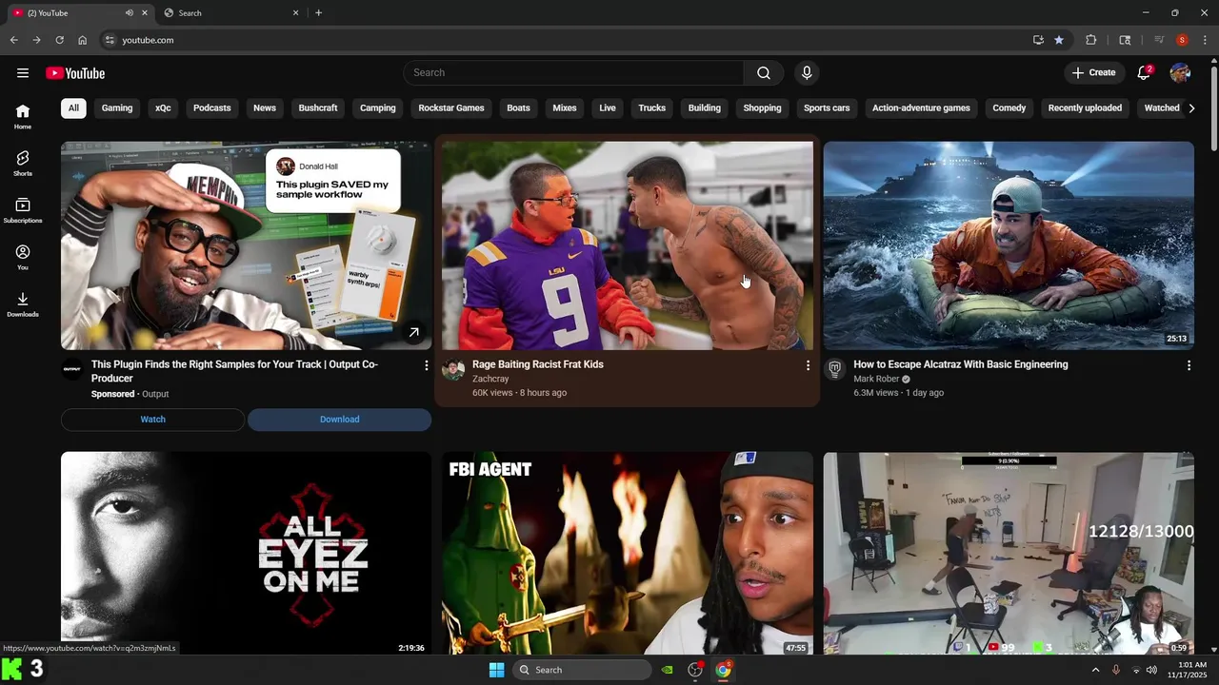Image resolution: width=1219 pixels, height=685 pixels.
Task: Click the YouTube logo
Action: (75, 73)
